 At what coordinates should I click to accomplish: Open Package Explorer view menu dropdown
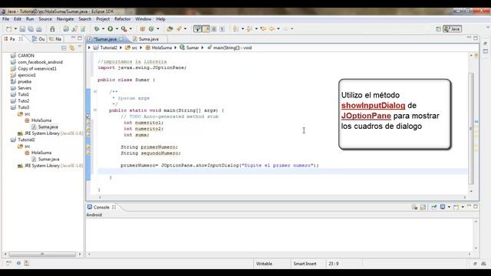pyautogui.click(x=80, y=47)
